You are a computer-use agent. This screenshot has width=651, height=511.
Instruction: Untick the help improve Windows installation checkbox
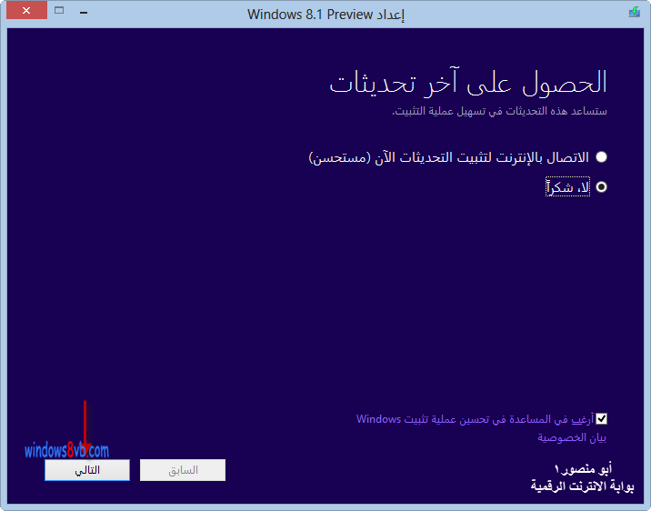tap(601, 419)
